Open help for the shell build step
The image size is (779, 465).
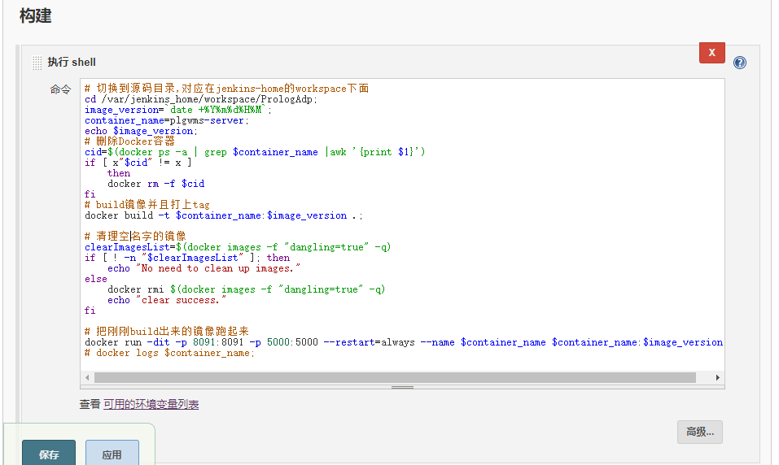coord(740,63)
